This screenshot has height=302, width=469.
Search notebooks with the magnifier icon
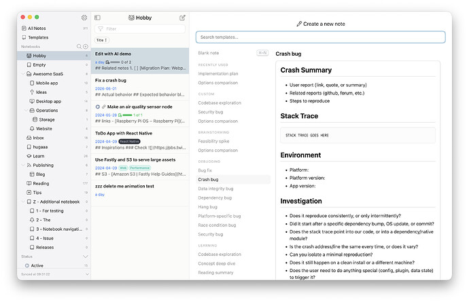click(x=79, y=47)
